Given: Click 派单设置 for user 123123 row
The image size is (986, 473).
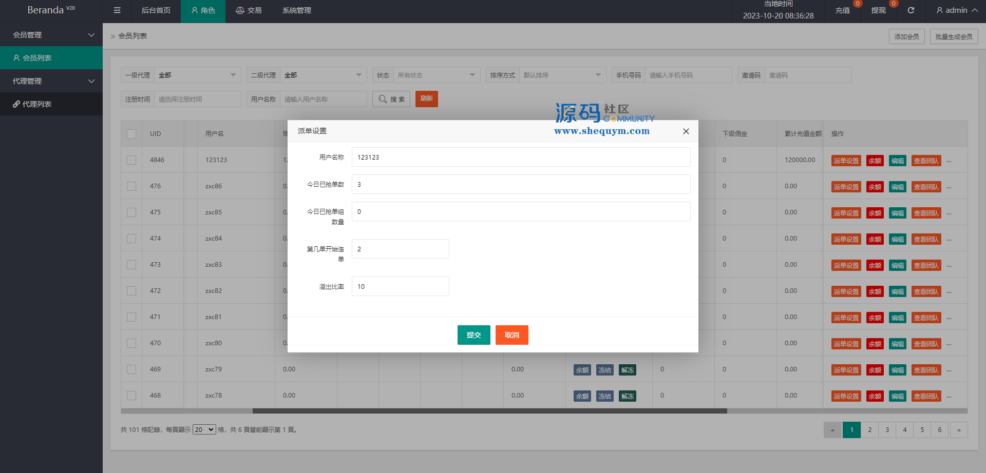Looking at the screenshot, I should (x=846, y=161).
